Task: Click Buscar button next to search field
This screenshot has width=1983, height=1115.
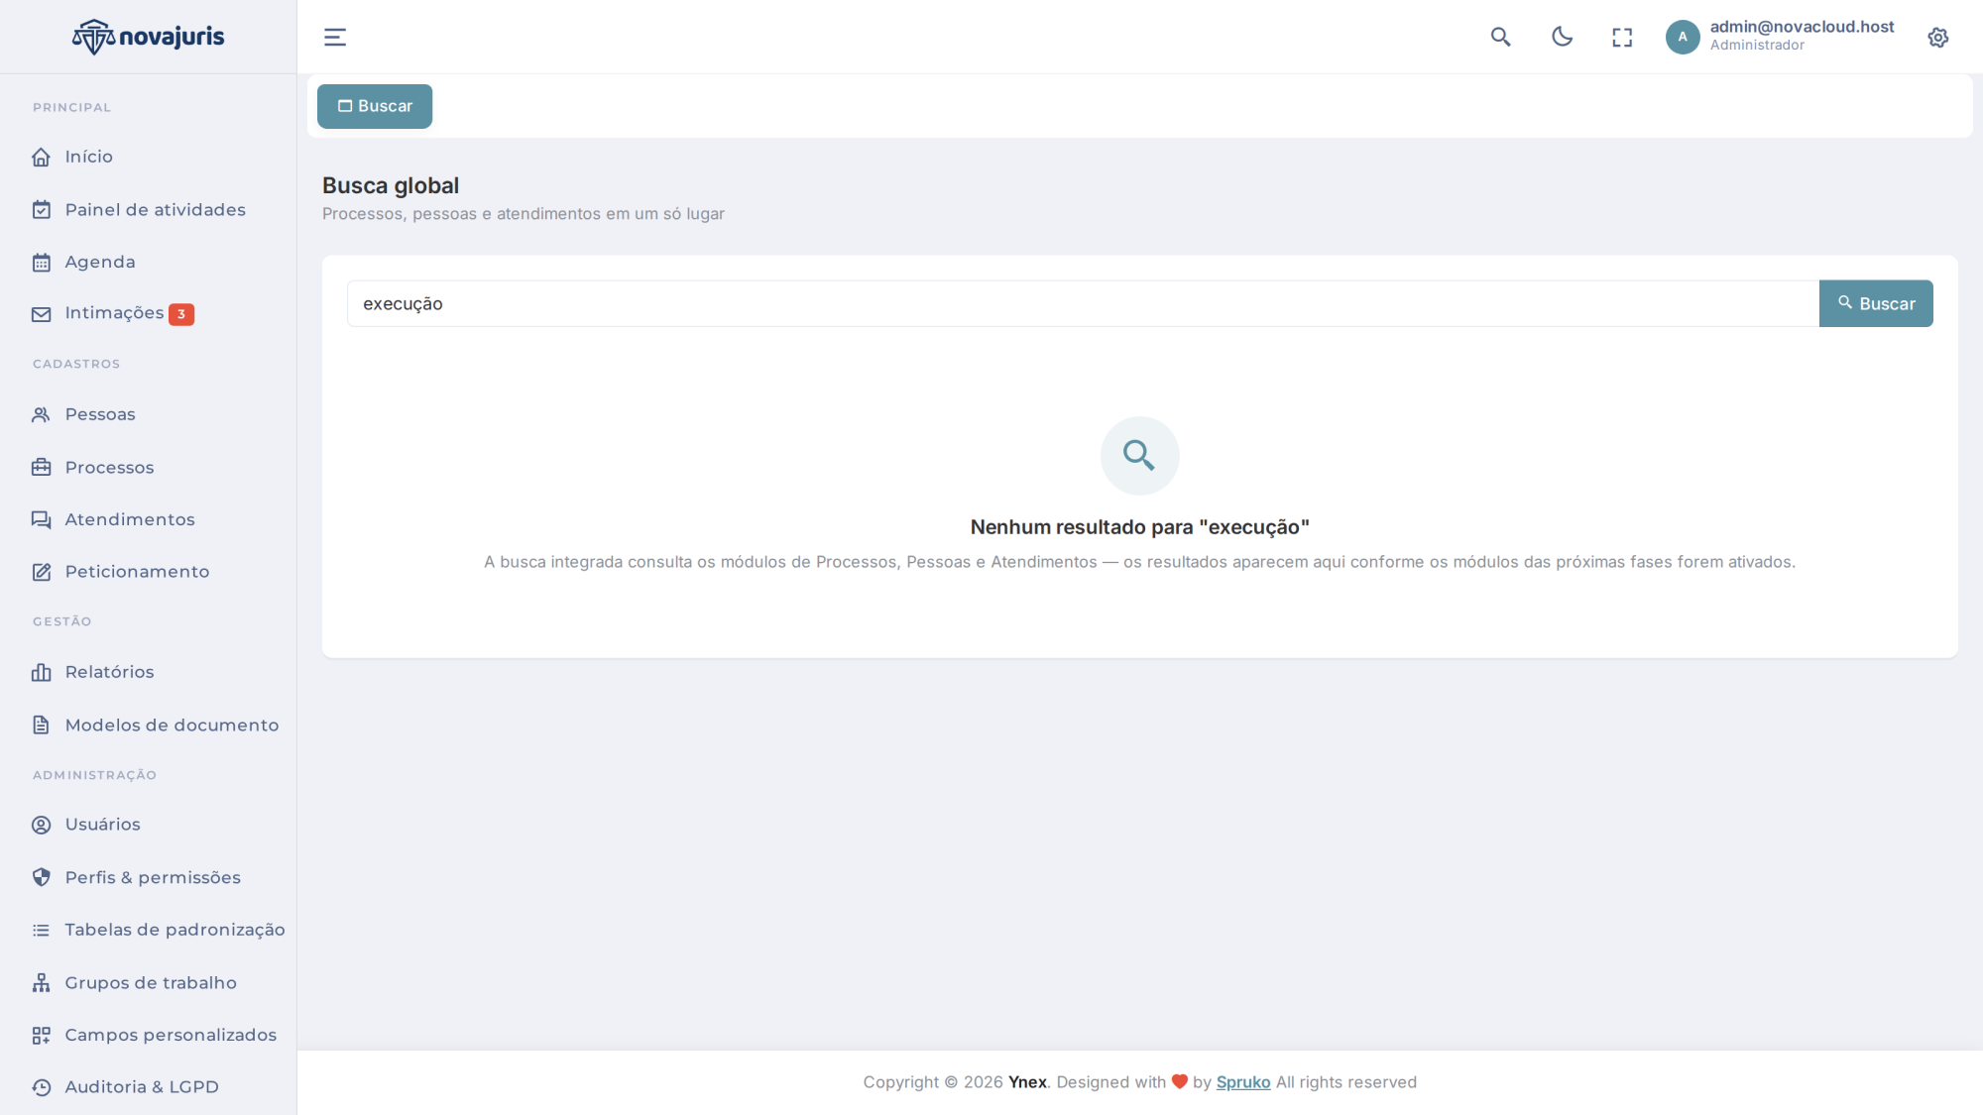Action: pyautogui.click(x=1876, y=303)
